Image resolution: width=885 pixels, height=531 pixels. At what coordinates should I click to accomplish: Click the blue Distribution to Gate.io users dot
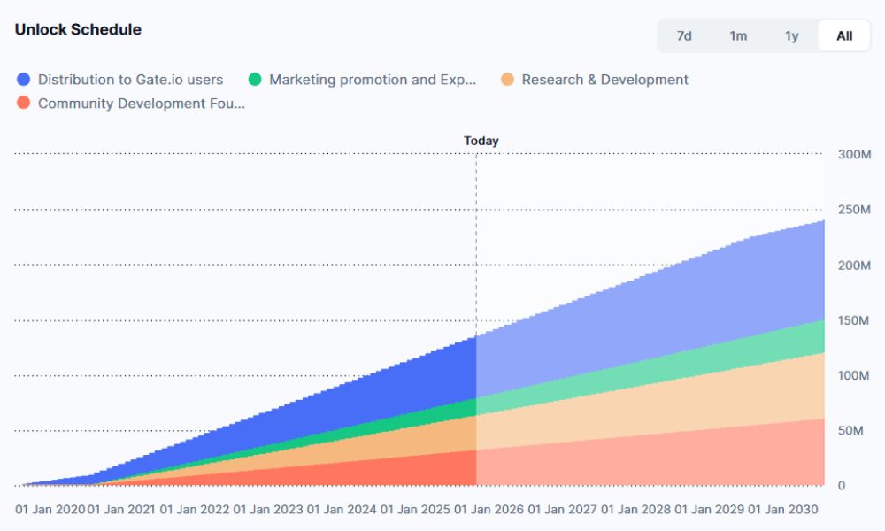click(24, 80)
